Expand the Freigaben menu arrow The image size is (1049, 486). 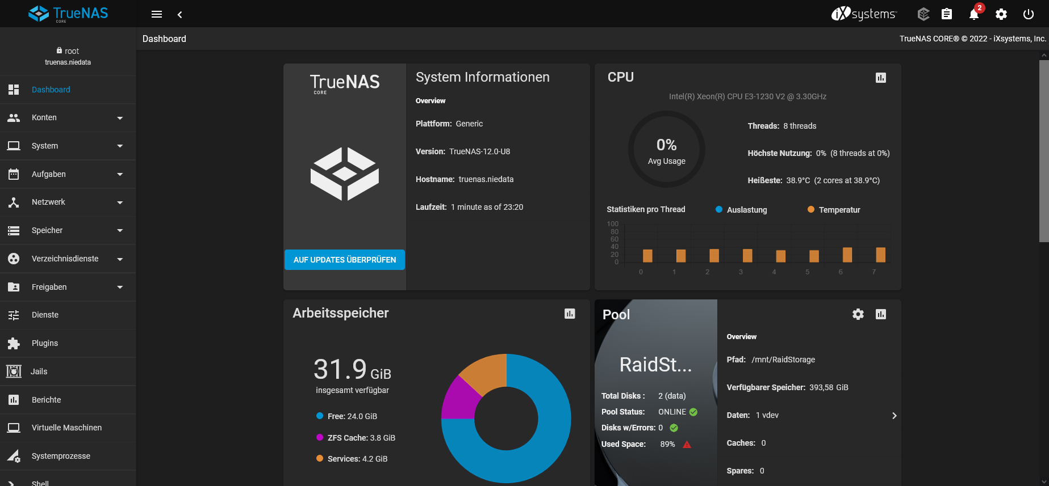(120, 287)
